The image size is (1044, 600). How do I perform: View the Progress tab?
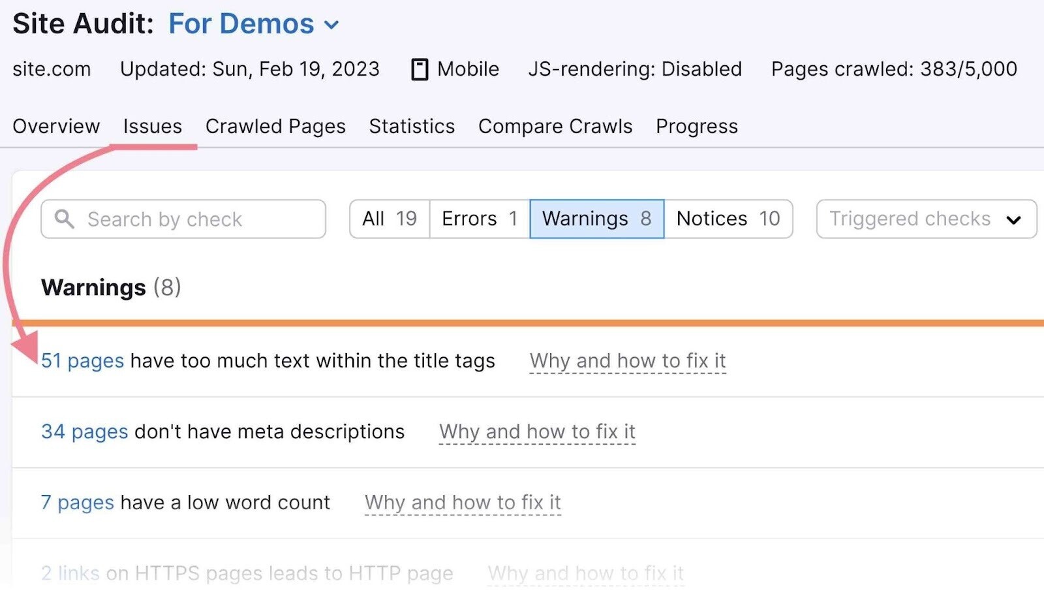[x=696, y=126]
